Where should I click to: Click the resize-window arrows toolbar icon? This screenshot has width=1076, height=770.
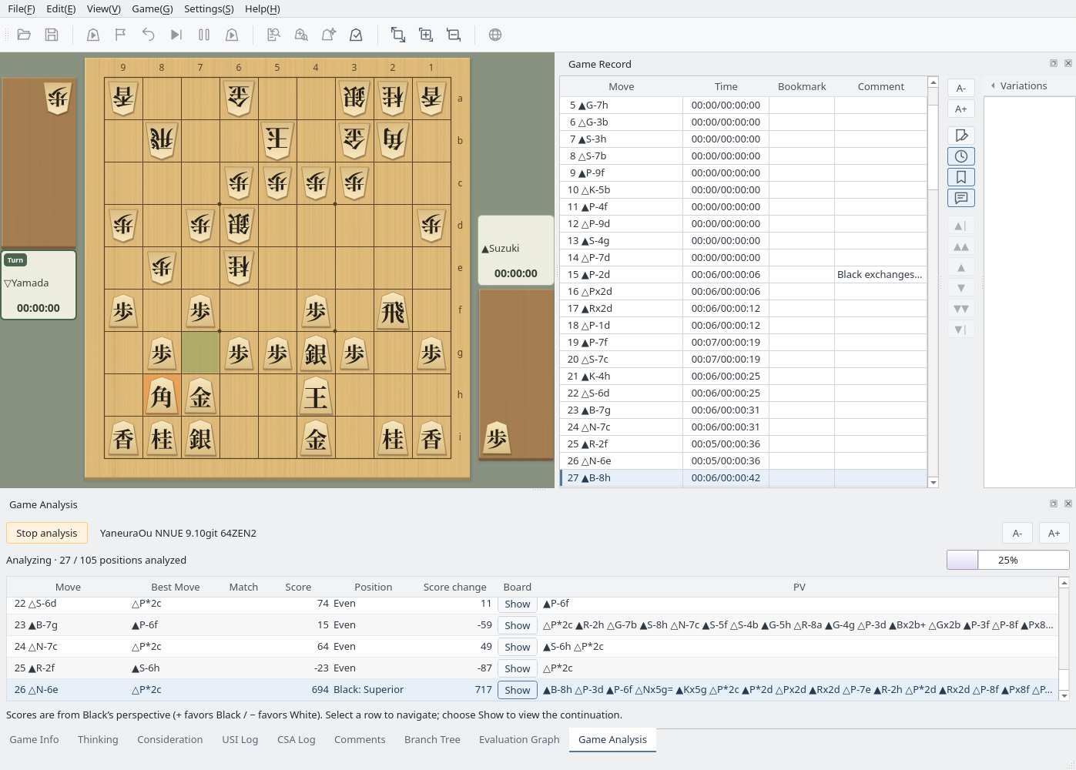[x=398, y=35]
